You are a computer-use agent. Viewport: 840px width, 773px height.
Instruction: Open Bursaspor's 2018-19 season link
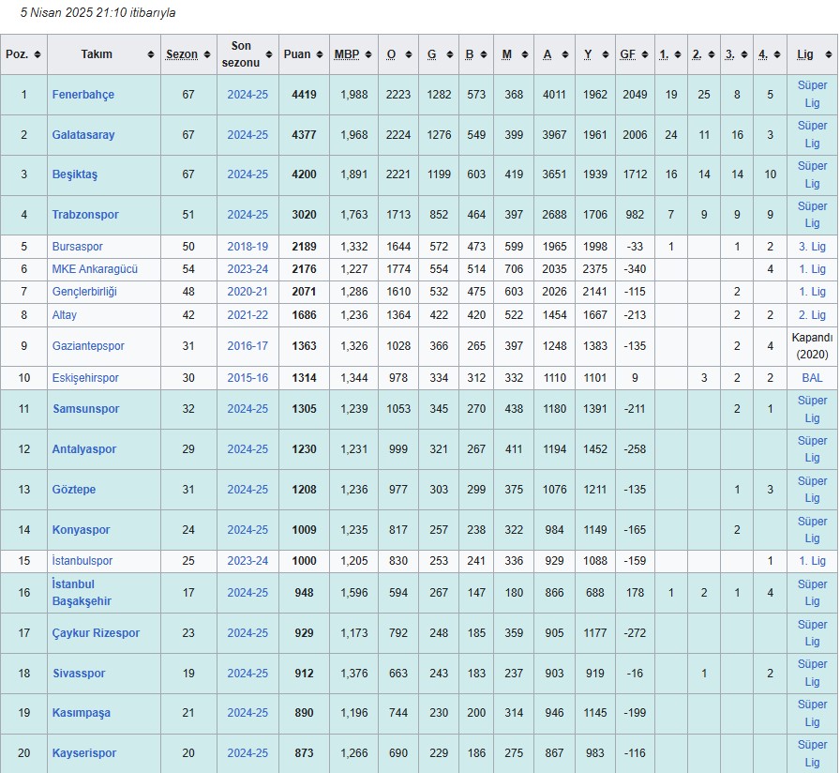pos(247,247)
